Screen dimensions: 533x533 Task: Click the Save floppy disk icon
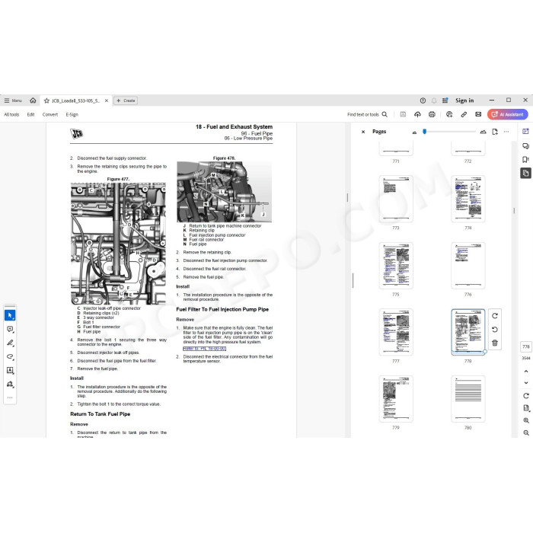(403, 114)
